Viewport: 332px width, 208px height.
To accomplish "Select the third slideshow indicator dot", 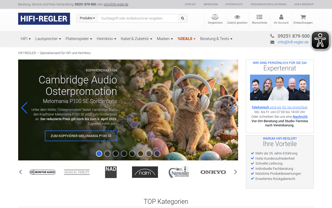I will click(115, 153).
